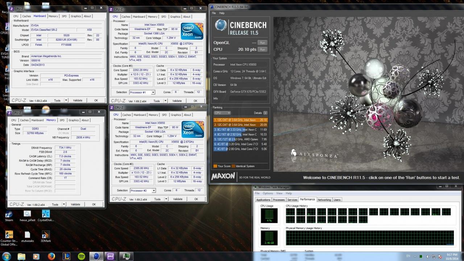This screenshot has height=261, width=464.
Task: Select Caches tab in the Processor #1 CPU-Z window
Action: click(x=126, y=17)
